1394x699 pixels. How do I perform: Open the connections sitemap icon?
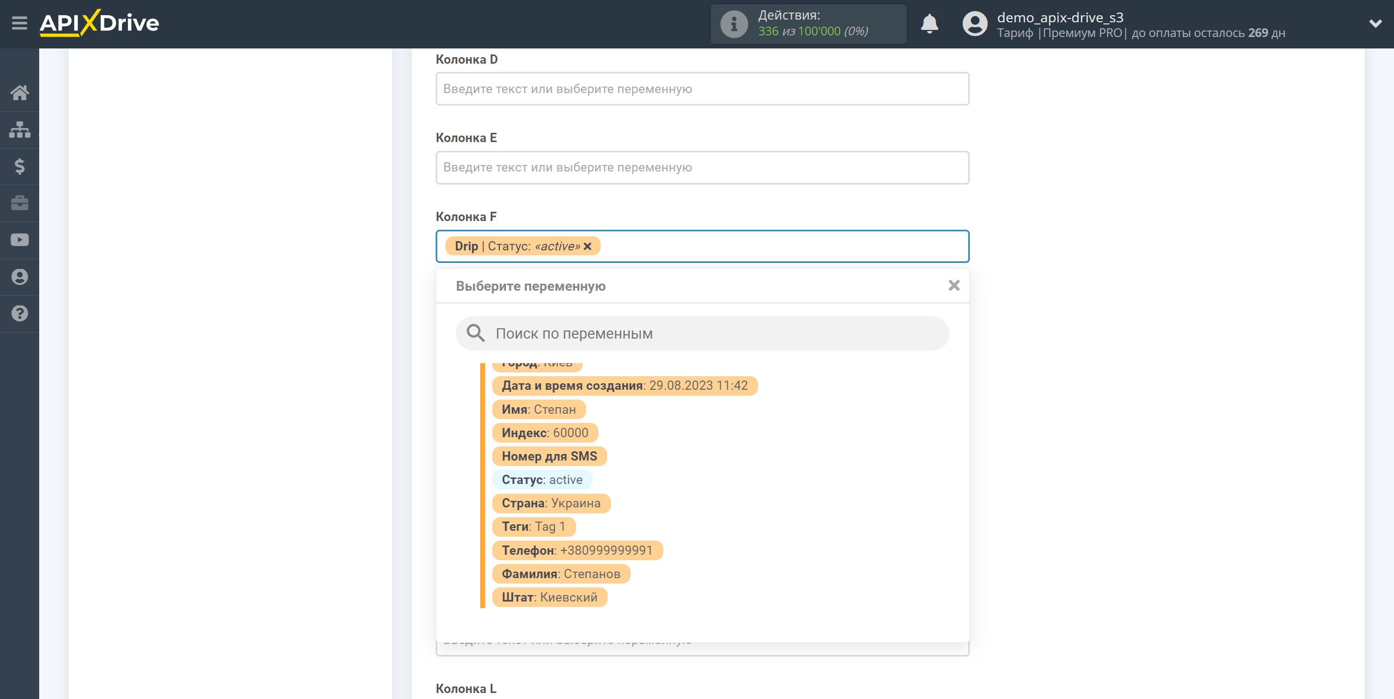(x=20, y=130)
